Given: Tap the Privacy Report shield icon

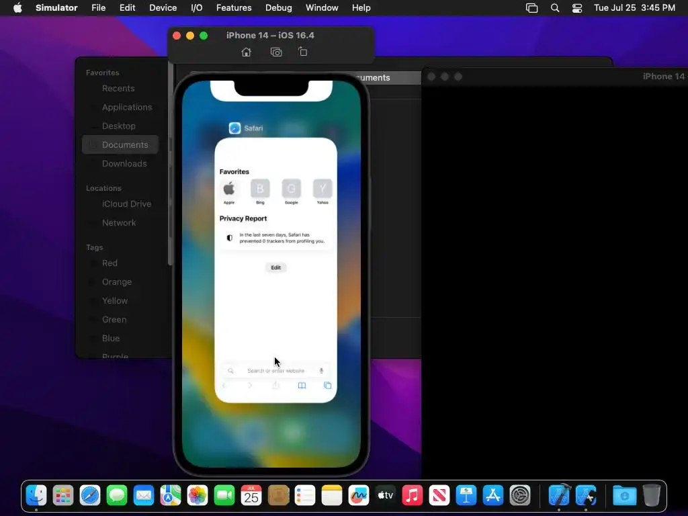Looking at the screenshot, I should (x=230, y=238).
